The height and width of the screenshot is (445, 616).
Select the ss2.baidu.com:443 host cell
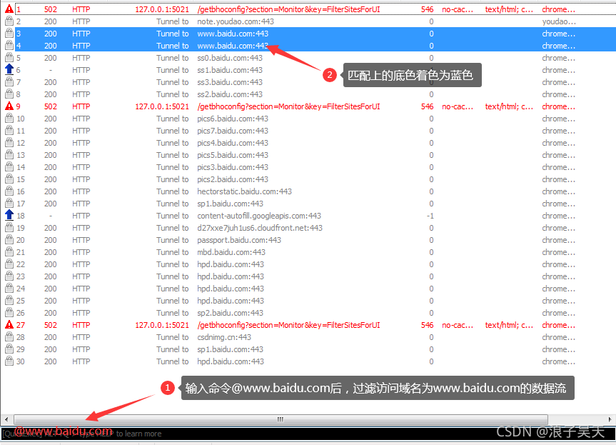click(x=230, y=94)
